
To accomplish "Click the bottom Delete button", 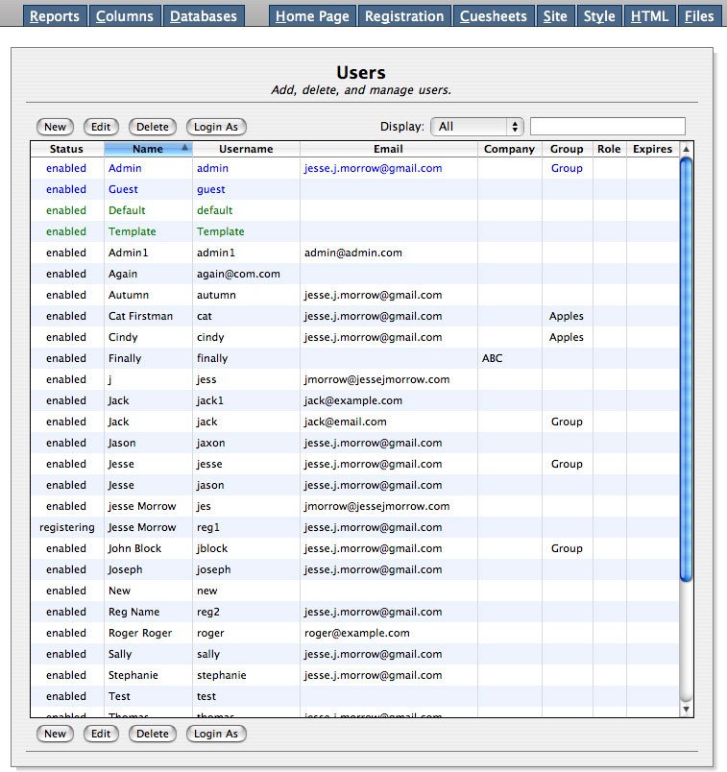I will click(x=152, y=734).
